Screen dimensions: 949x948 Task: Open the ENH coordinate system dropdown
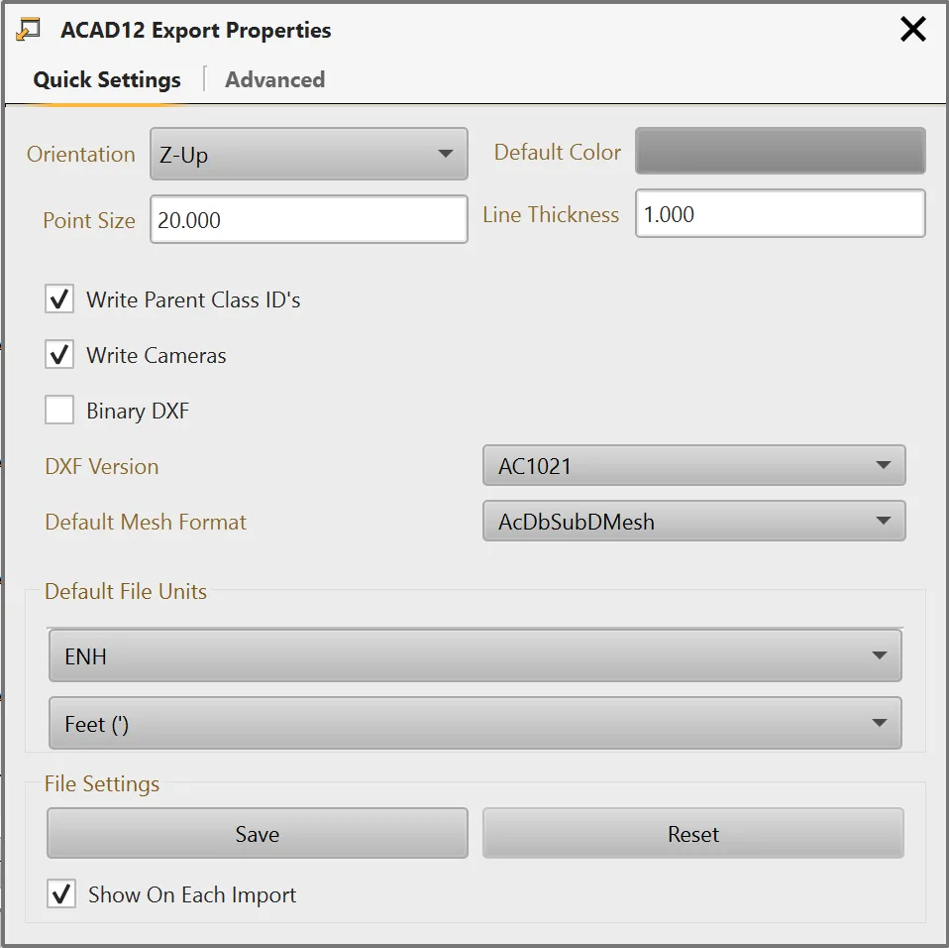(475, 655)
